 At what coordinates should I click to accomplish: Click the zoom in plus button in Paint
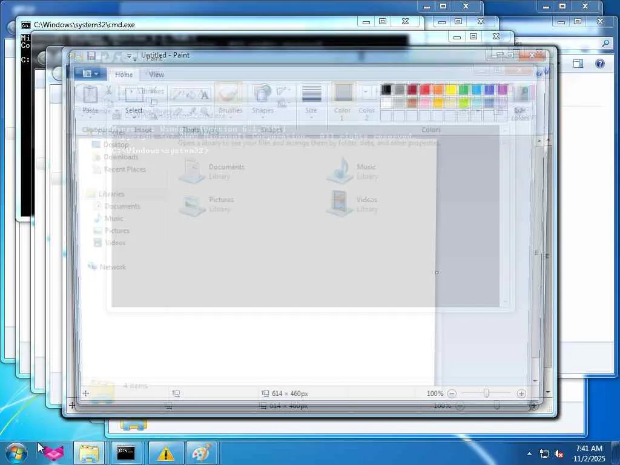[521, 394]
